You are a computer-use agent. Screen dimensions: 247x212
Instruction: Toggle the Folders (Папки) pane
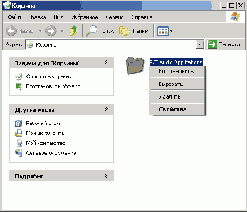pos(134,31)
